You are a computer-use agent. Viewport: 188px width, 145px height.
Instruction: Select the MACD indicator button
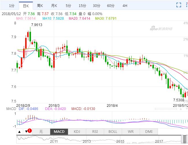59,132
